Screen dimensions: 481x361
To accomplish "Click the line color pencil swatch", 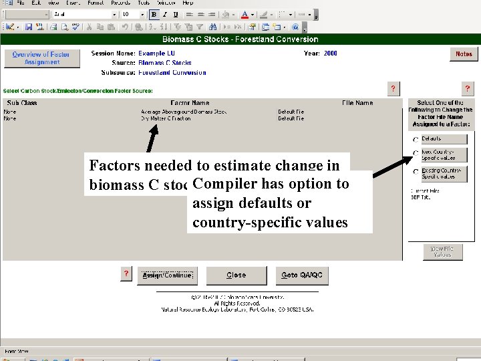I will [264, 15].
